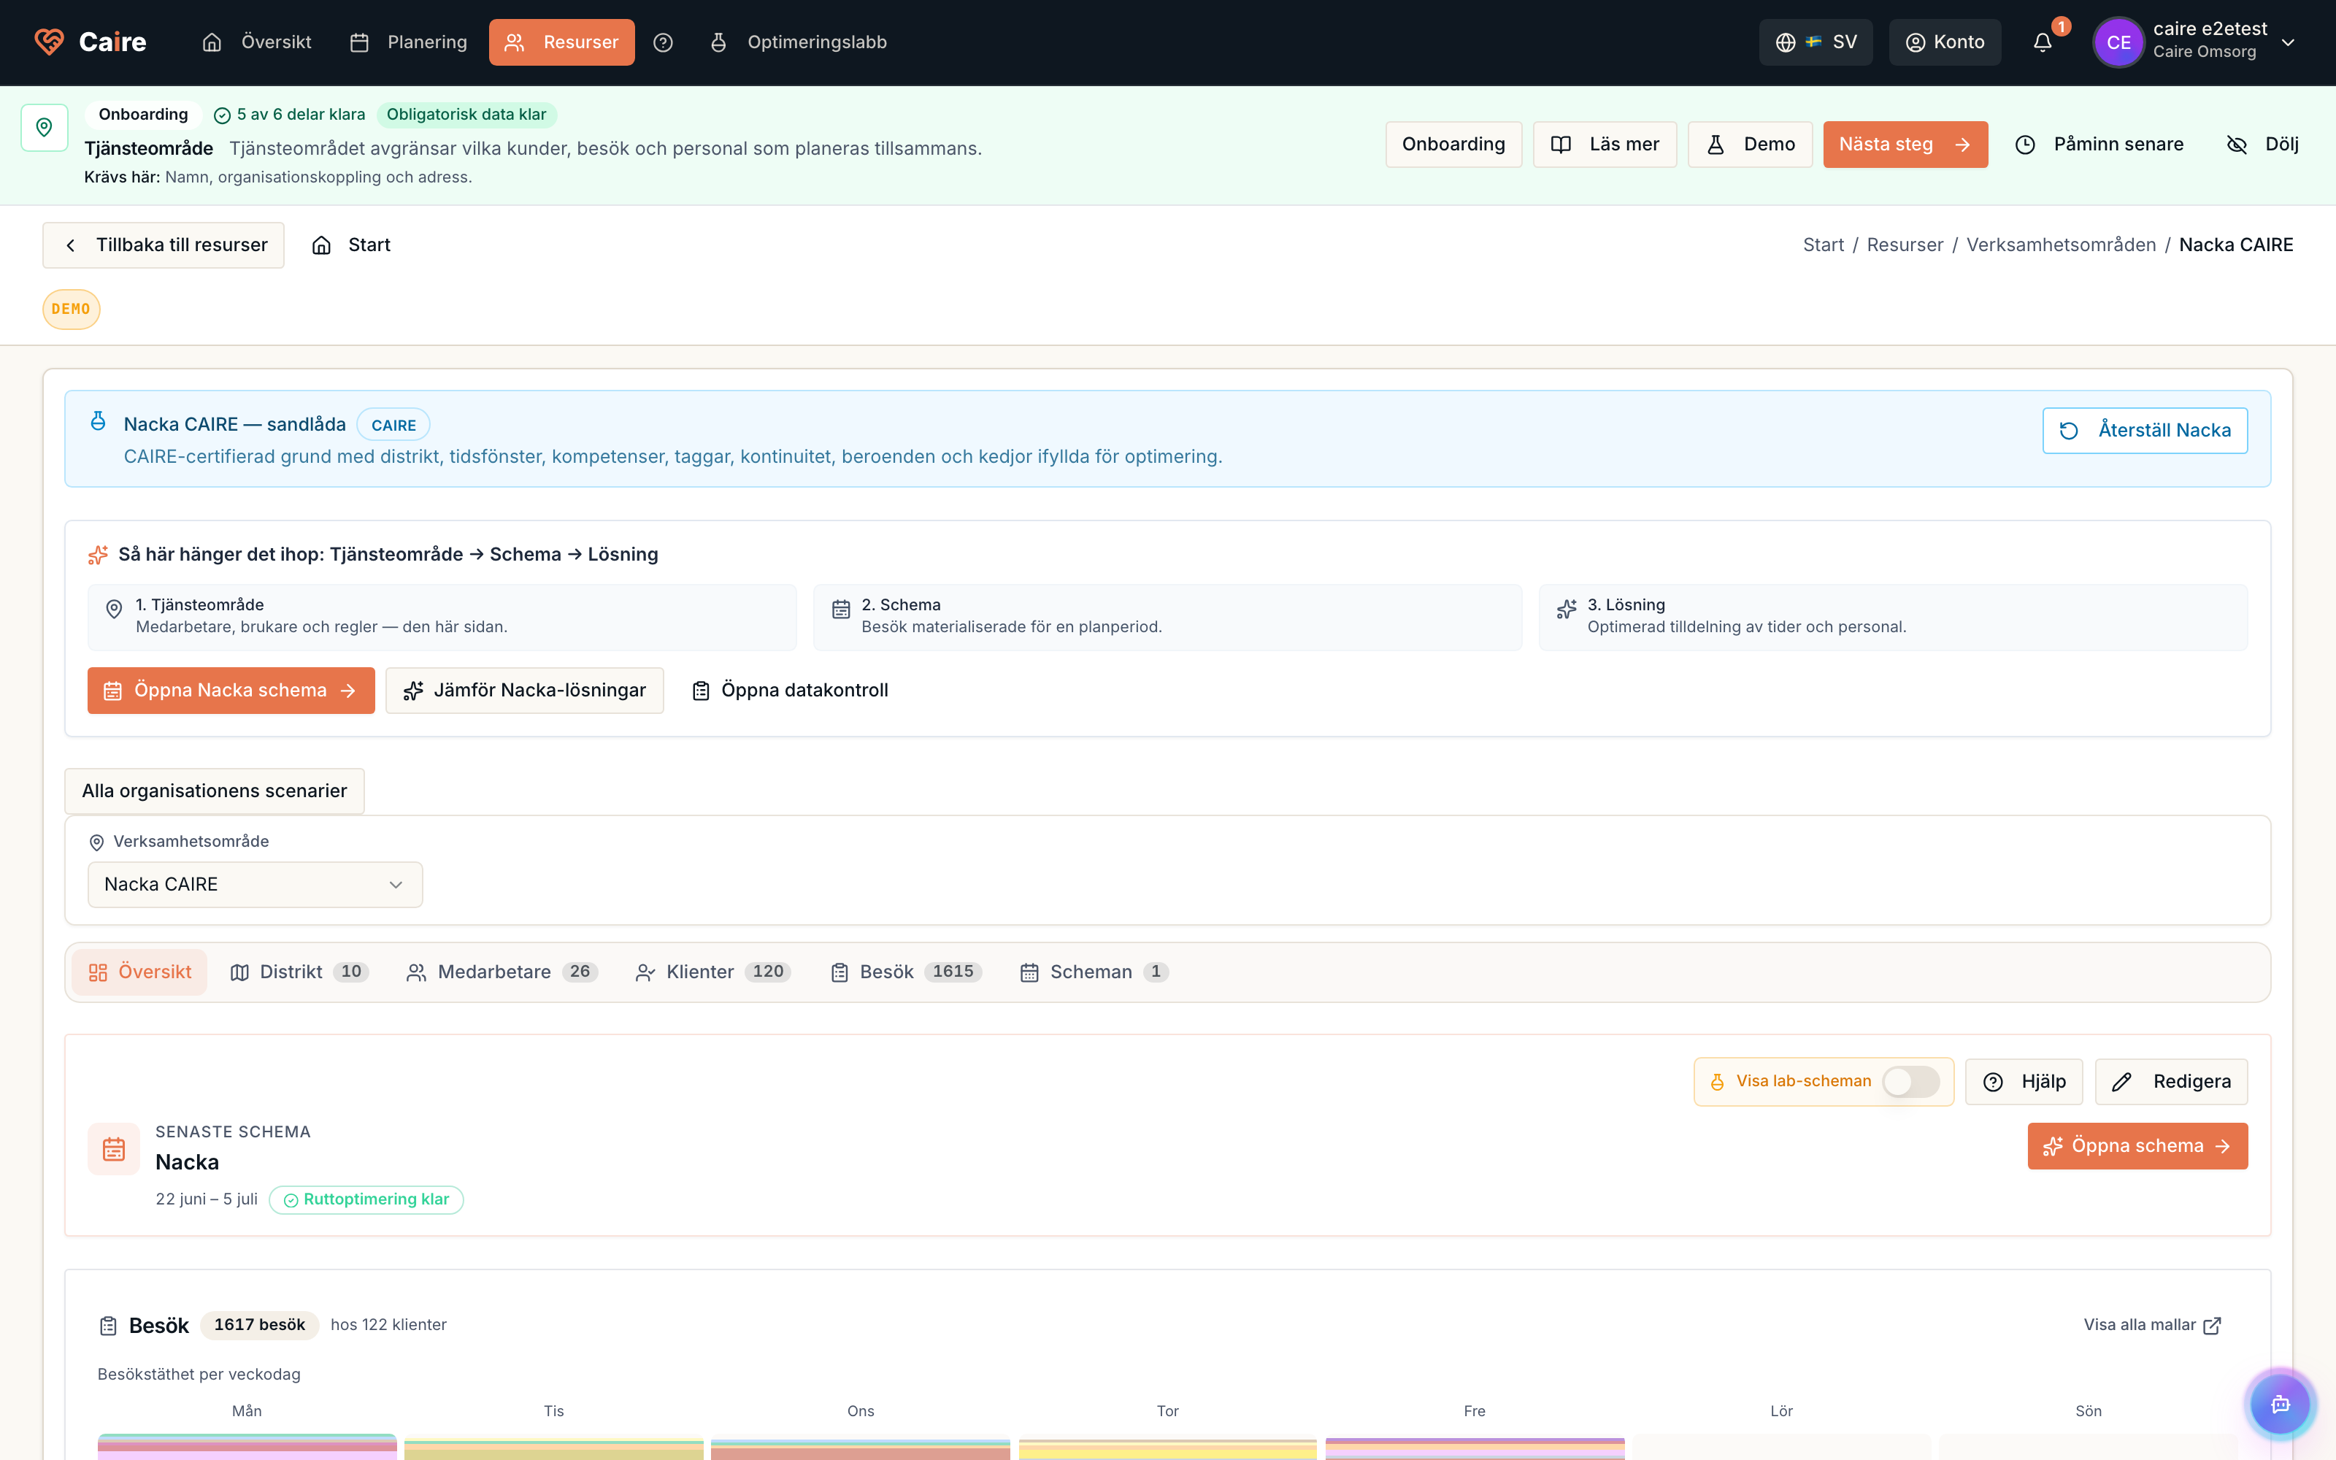The width and height of the screenshot is (2336, 1460).
Task: Toggle the Visa lab-scheman switch
Action: 1910,1081
